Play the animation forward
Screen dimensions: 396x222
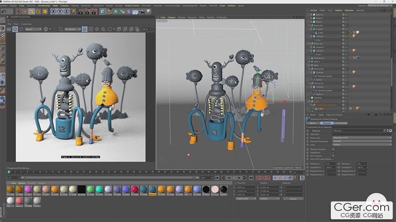point(234,178)
